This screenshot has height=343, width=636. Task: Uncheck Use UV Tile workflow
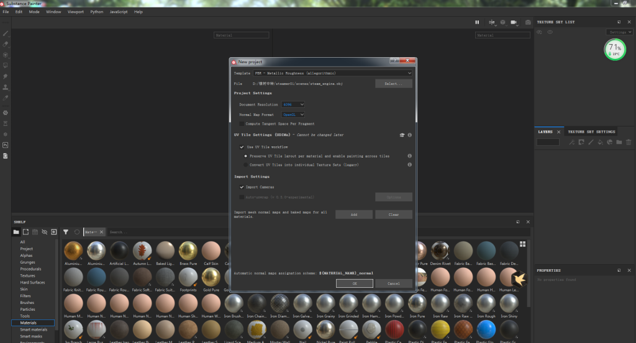click(x=242, y=147)
